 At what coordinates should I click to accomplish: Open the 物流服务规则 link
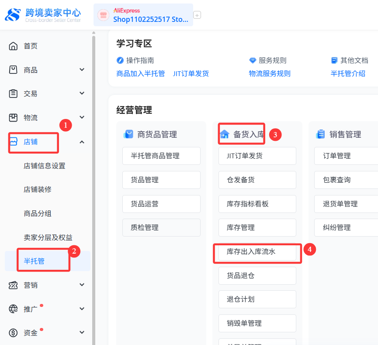270,73
